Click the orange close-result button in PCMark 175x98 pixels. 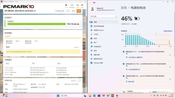pyautogui.click(x=79, y=11)
